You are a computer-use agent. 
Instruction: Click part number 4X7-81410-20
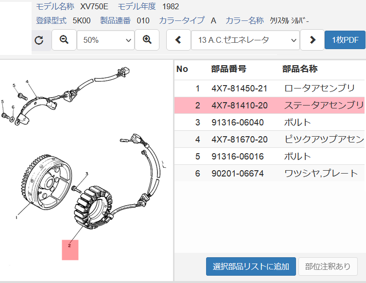tap(239, 106)
